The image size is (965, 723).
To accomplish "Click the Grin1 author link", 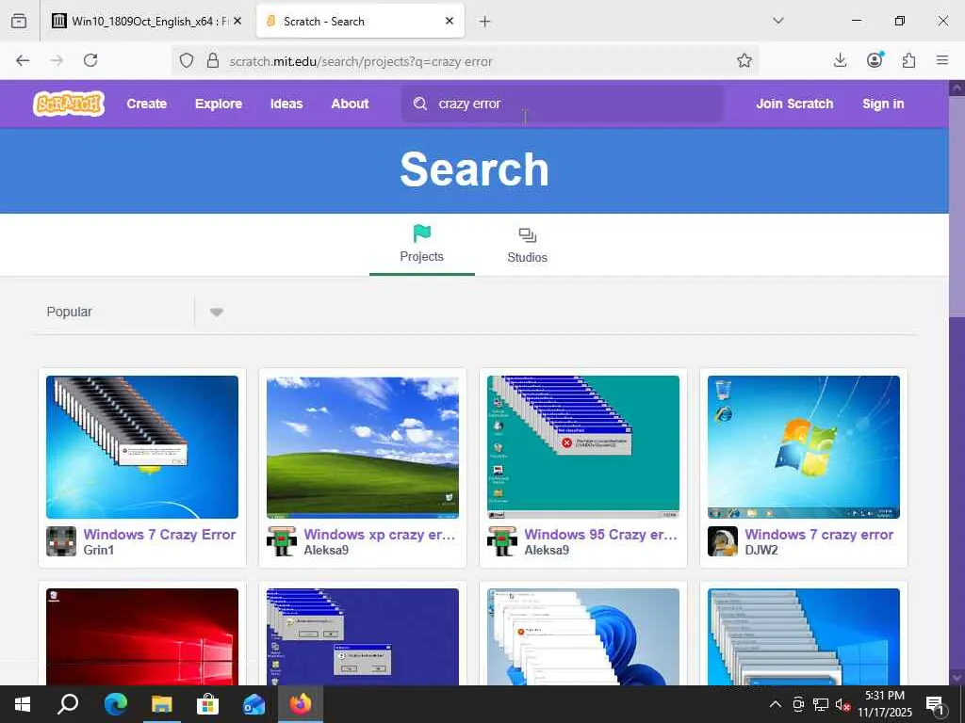I will (x=98, y=550).
